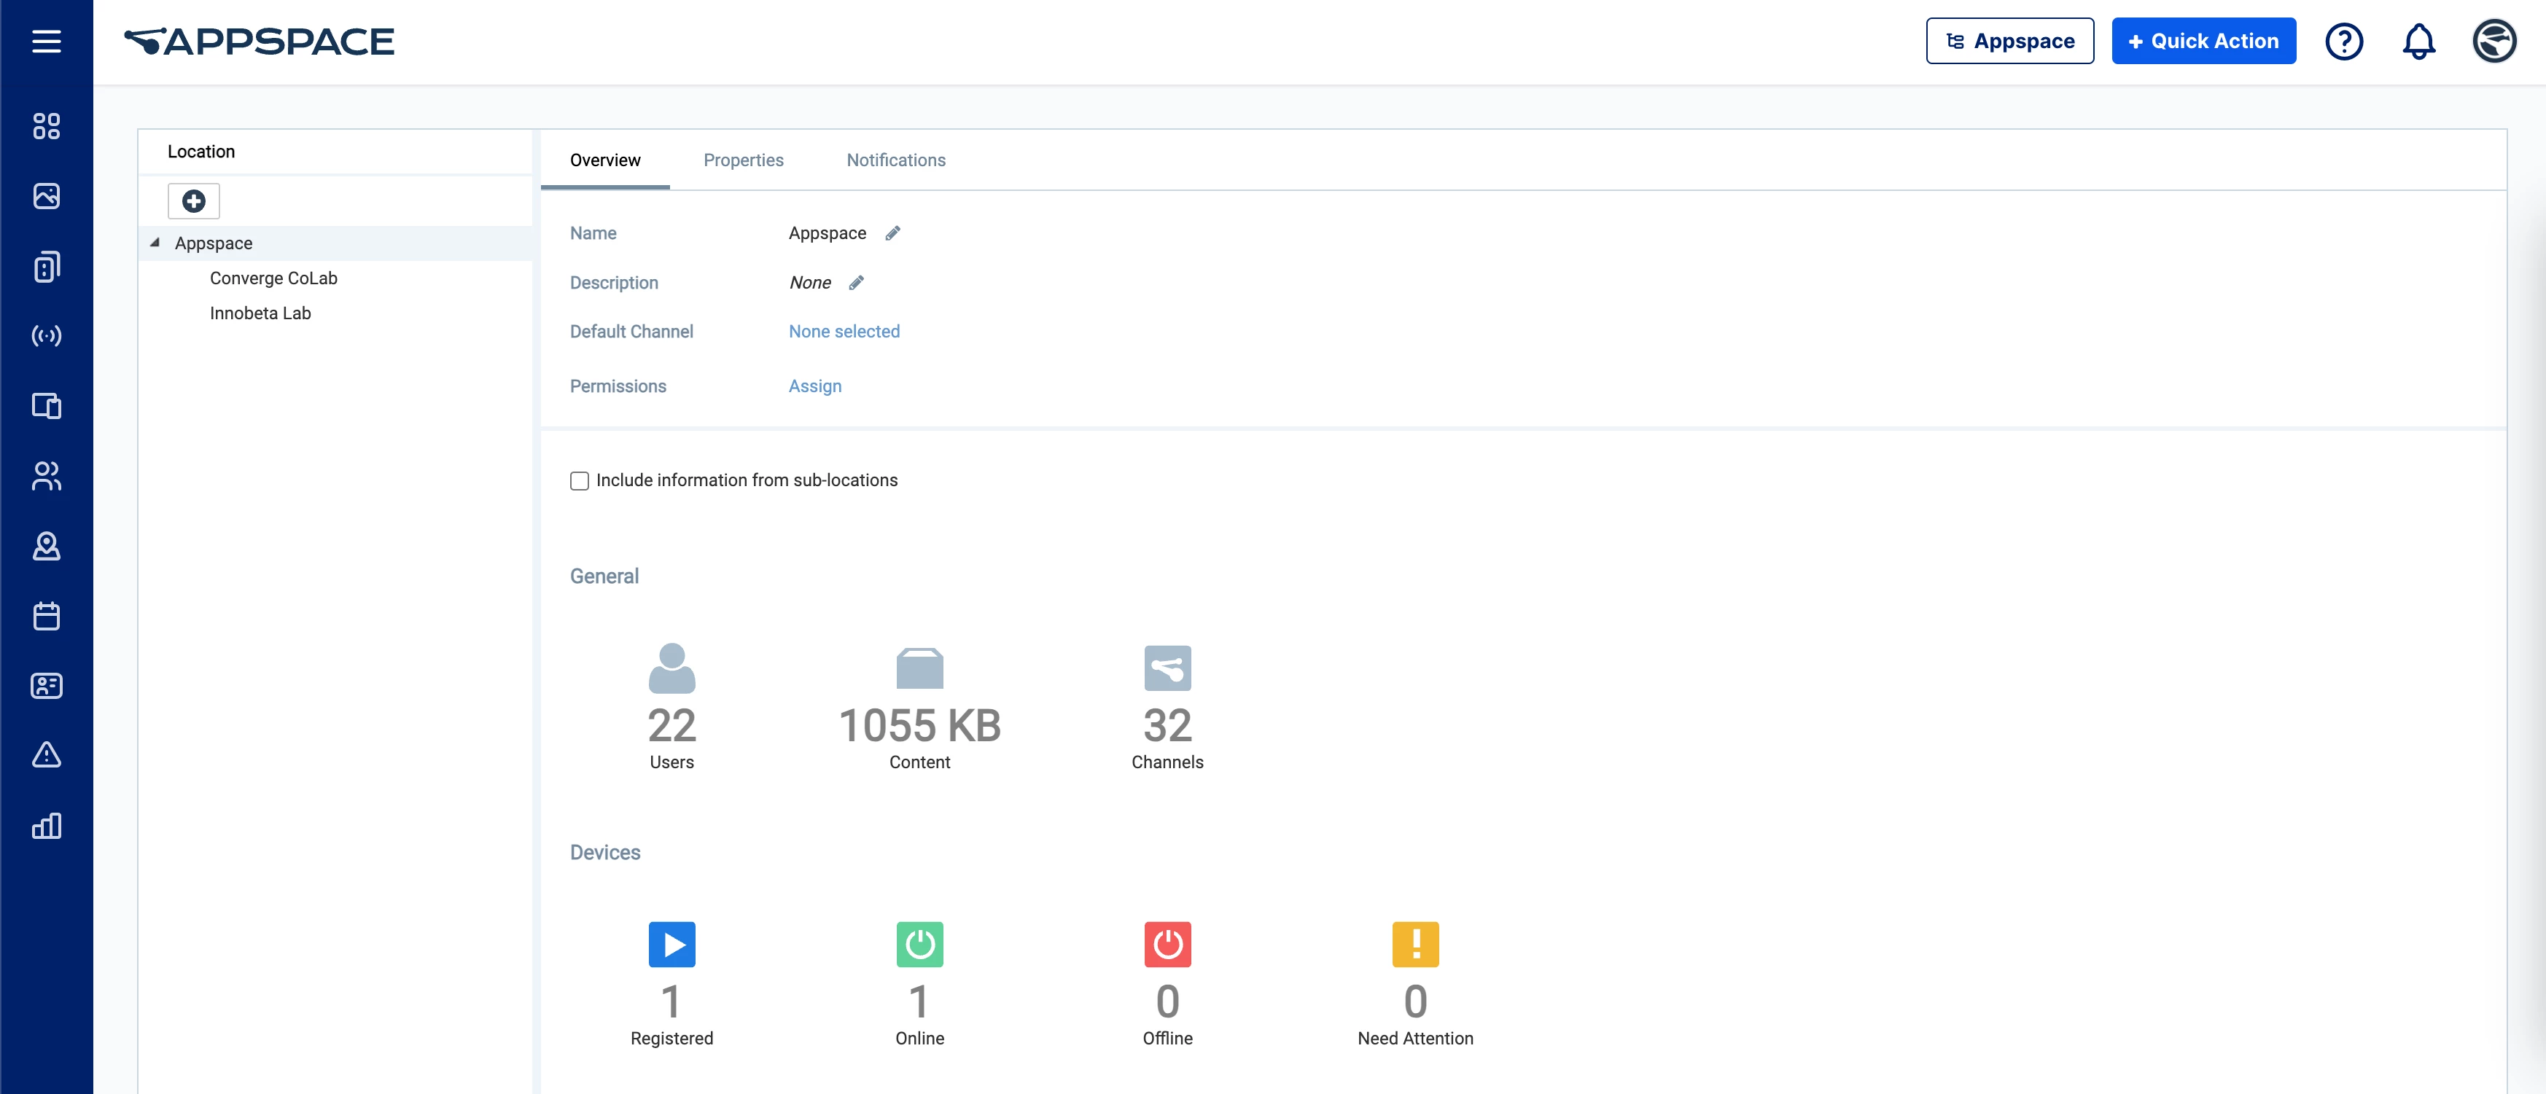Add a new location with plus button

pyautogui.click(x=194, y=200)
